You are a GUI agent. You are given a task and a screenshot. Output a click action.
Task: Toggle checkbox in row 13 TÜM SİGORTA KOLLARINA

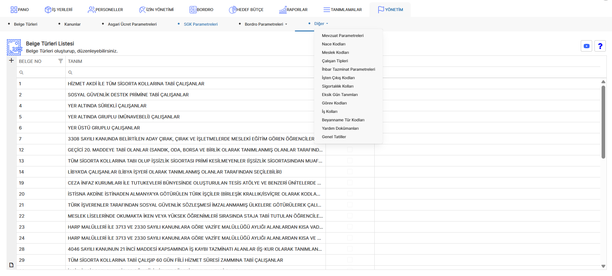coord(350,161)
